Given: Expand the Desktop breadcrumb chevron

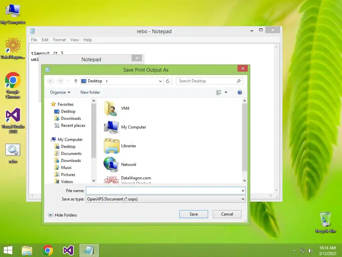Looking at the screenshot, I should pos(107,81).
